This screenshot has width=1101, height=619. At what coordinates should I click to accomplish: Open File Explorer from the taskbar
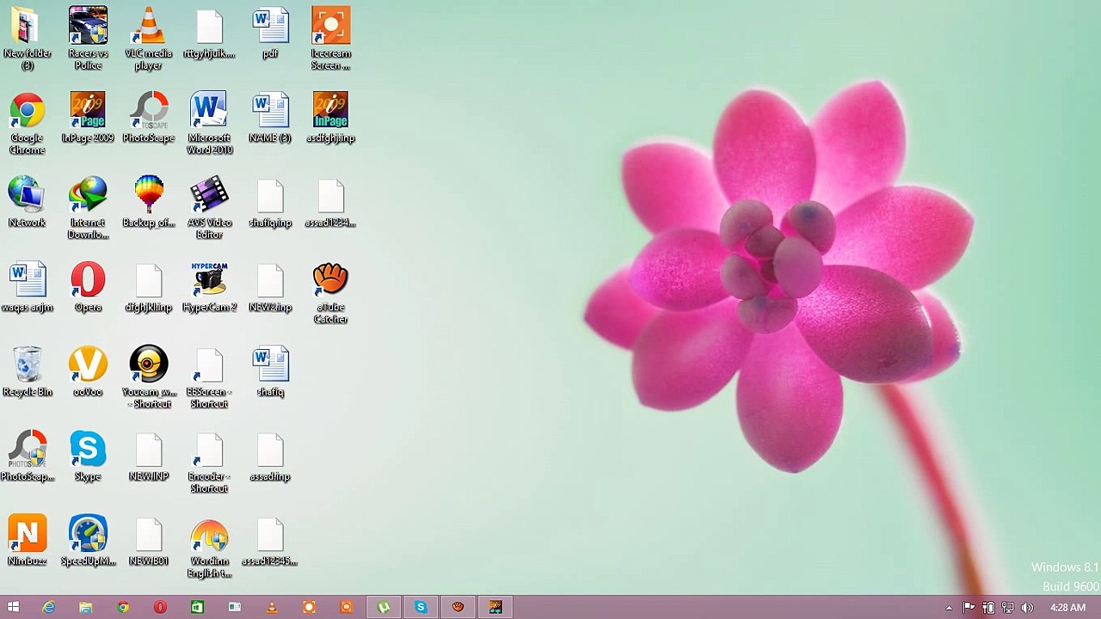point(85,607)
